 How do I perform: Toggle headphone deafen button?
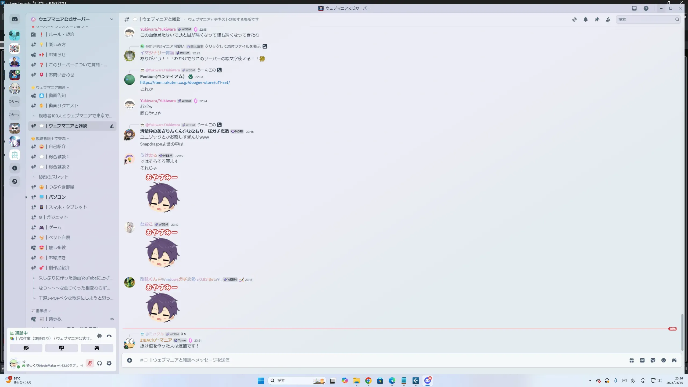pos(99,363)
